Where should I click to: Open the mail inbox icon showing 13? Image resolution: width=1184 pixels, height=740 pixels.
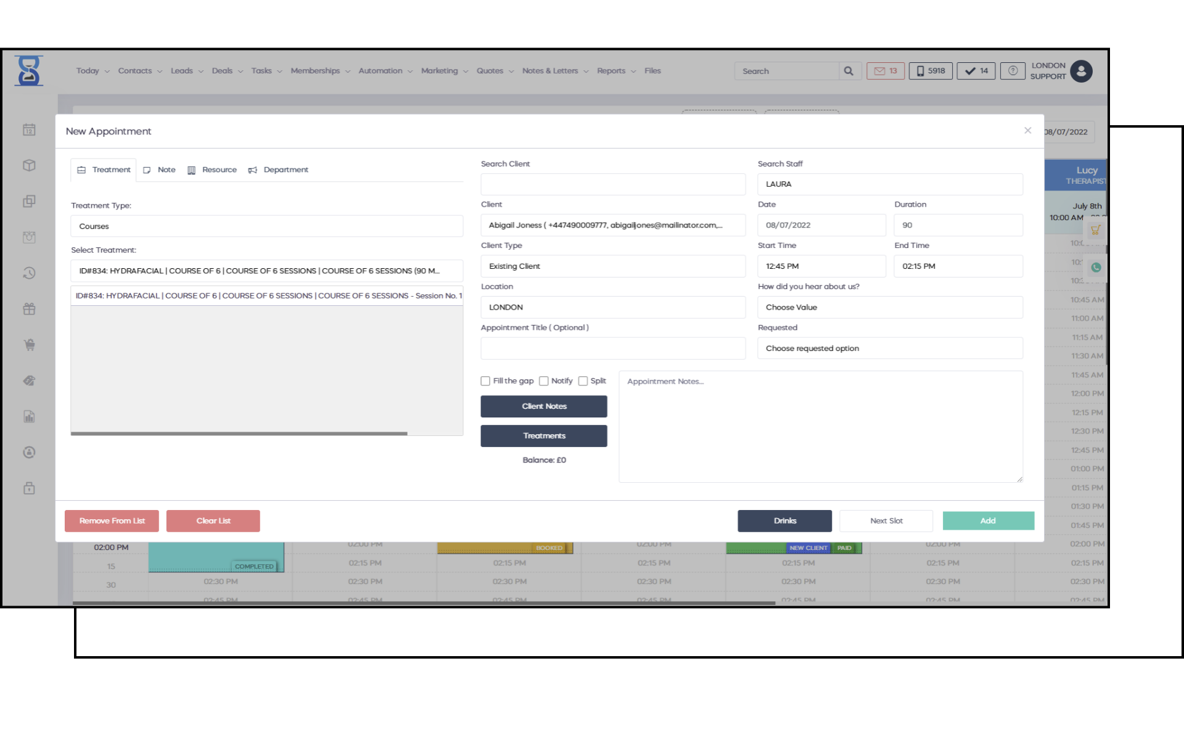886,71
